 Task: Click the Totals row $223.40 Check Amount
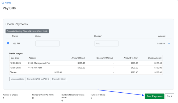point(158,72)
